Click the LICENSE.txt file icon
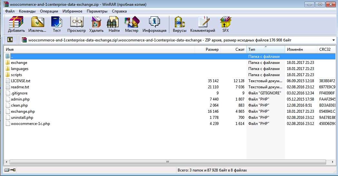Image resolution: width=338 pixels, height=176 pixels. point(8,81)
